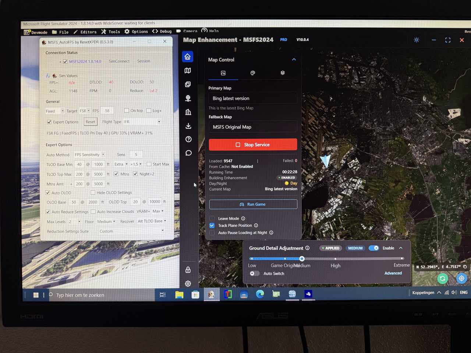Open Reduction Settings Suite Custom dropdown
This screenshot has height=353, width=471.
point(131,231)
